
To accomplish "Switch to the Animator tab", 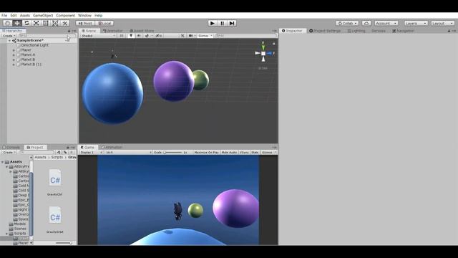I will [x=113, y=31].
